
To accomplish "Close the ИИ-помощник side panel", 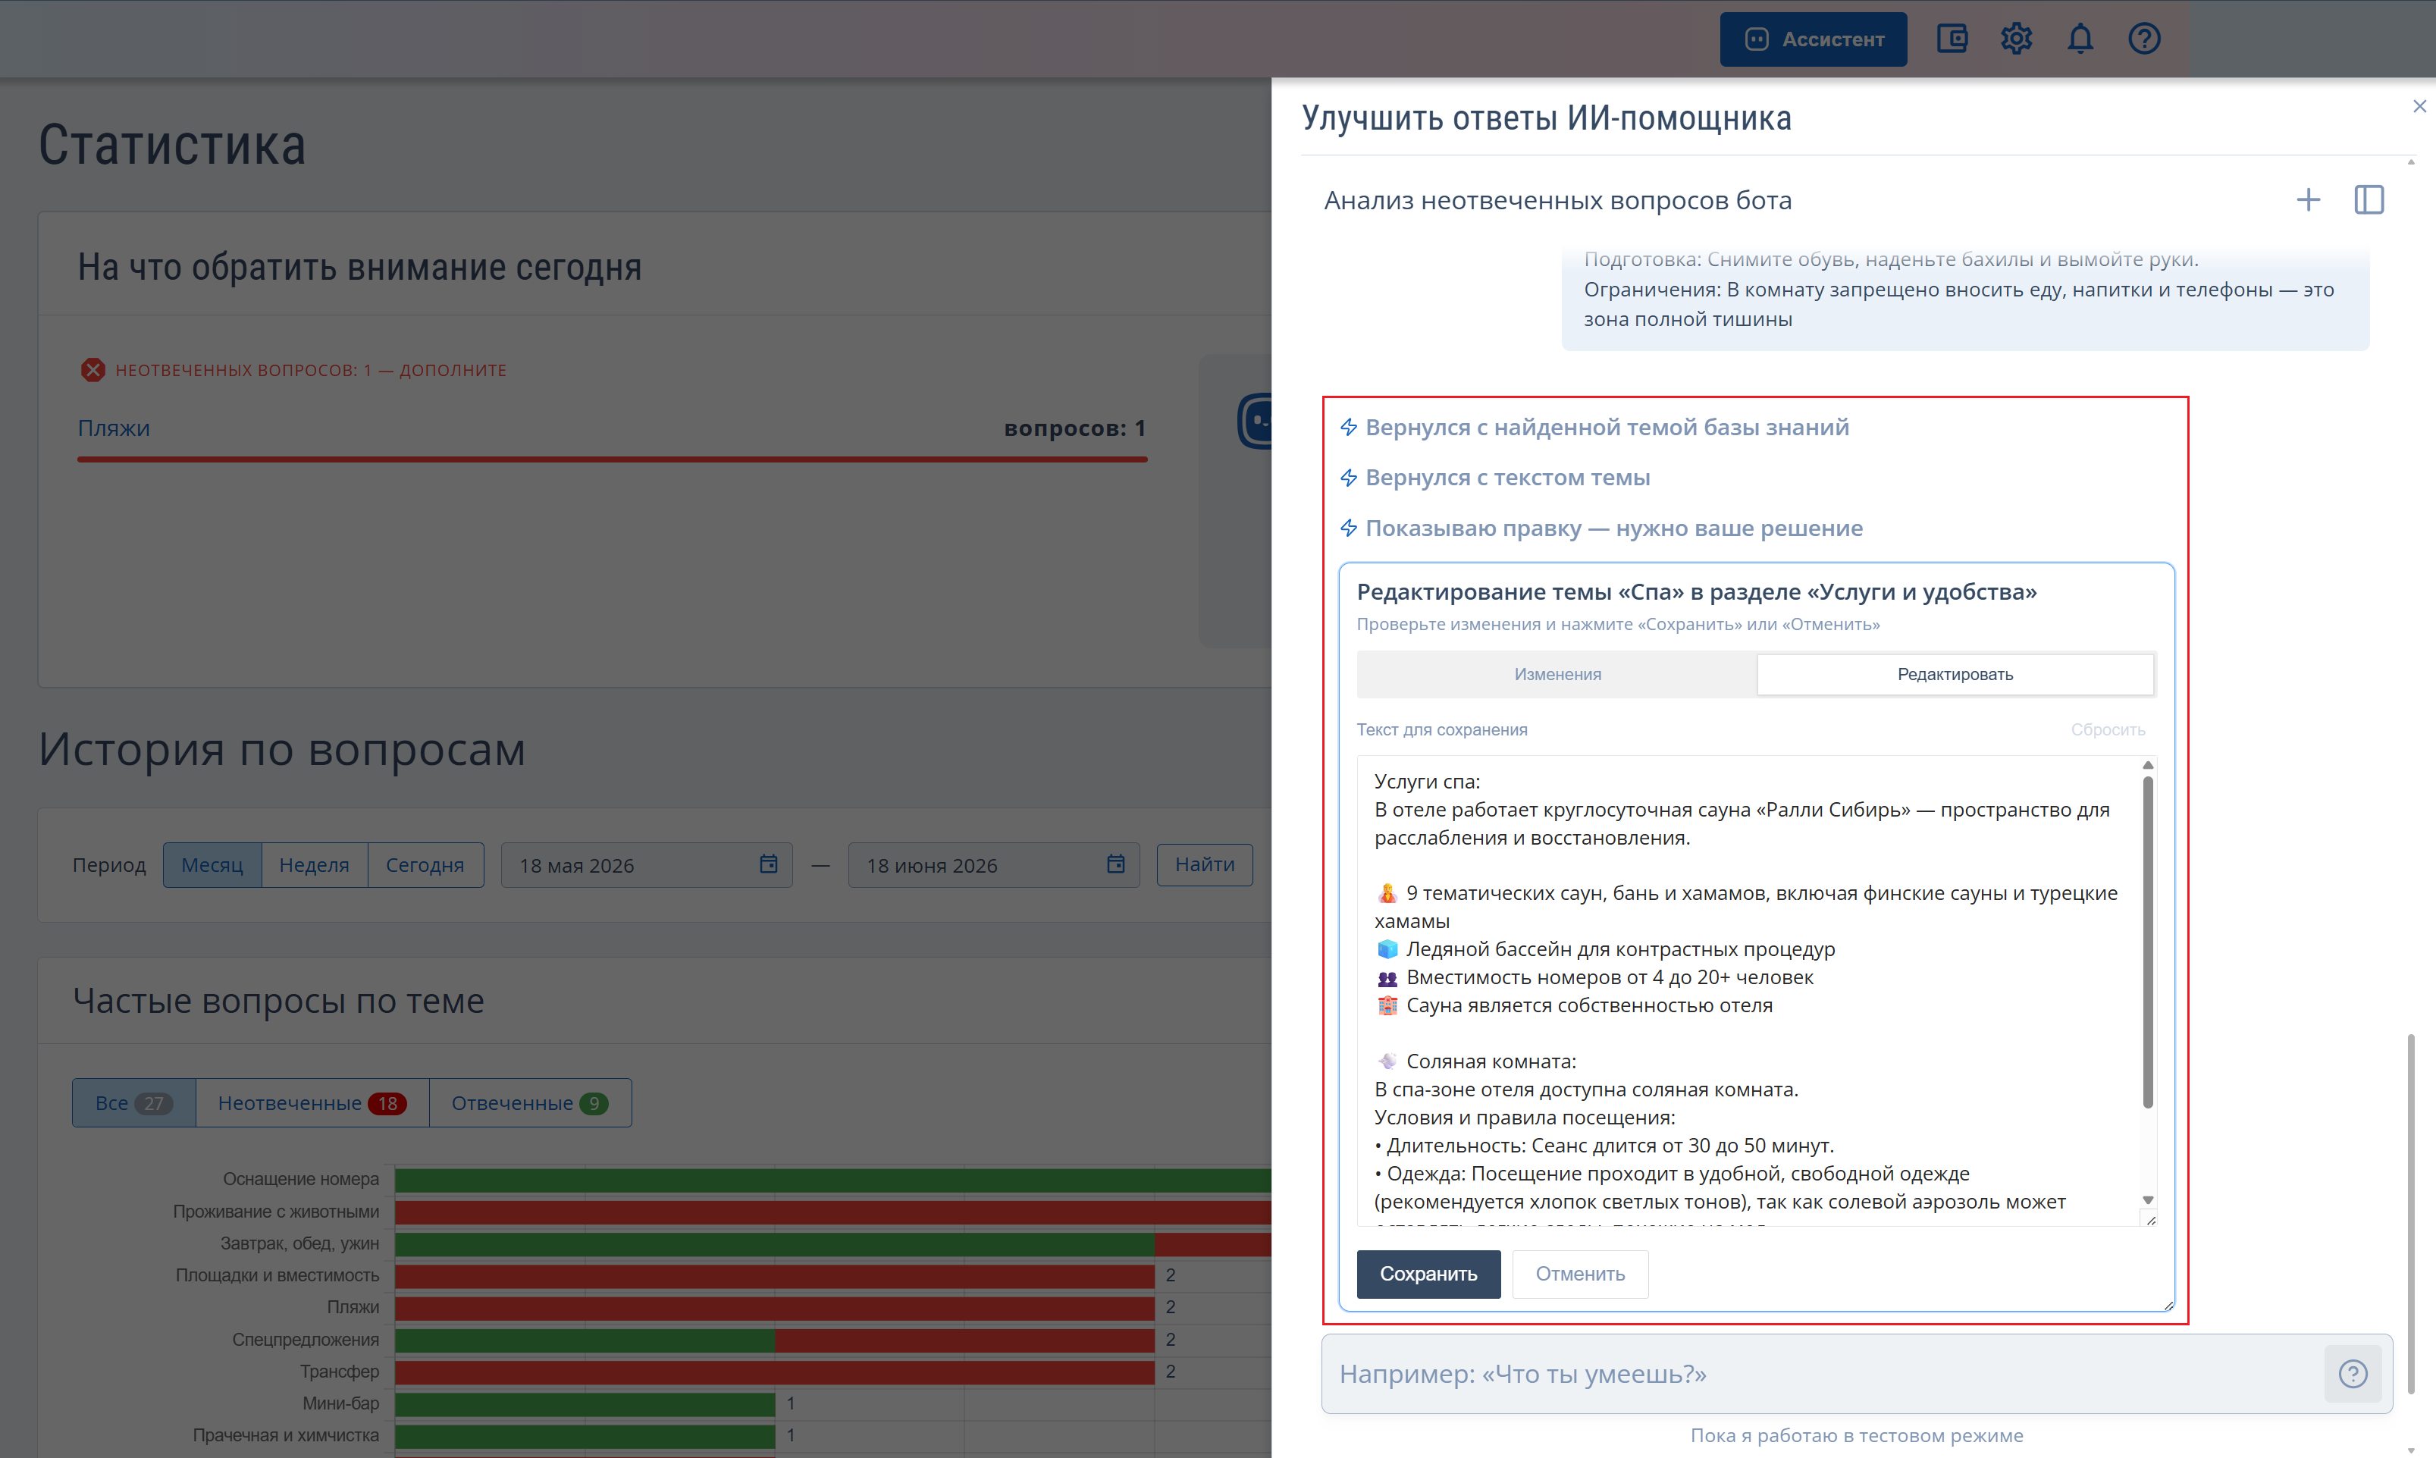I will (2419, 106).
